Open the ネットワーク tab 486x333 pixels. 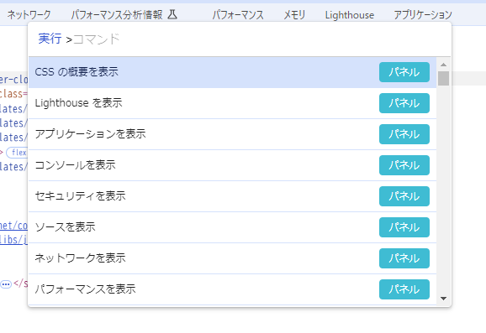(x=29, y=14)
